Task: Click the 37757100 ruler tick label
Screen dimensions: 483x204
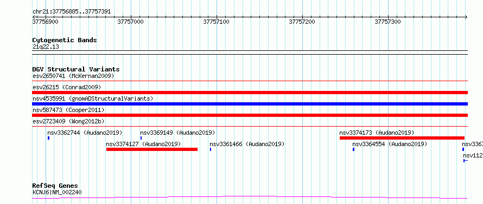Action: coord(216,22)
